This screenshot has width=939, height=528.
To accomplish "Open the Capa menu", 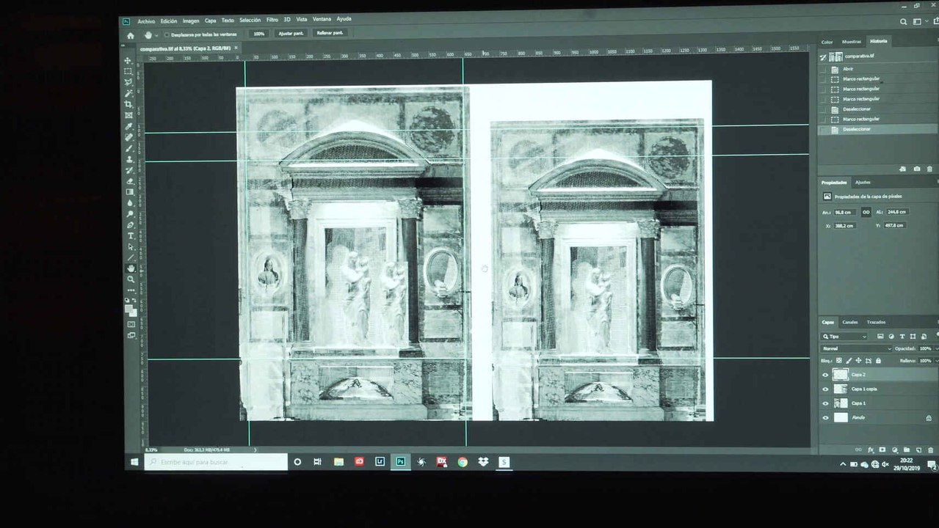I will click(210, 21).
